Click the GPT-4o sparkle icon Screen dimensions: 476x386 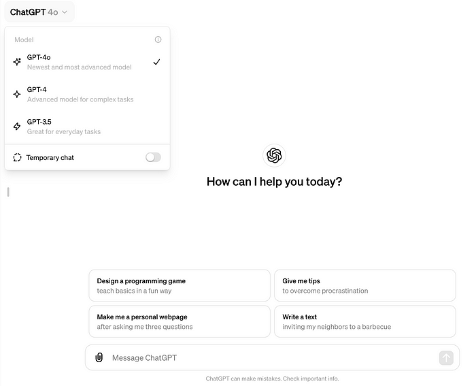(17, 62)
